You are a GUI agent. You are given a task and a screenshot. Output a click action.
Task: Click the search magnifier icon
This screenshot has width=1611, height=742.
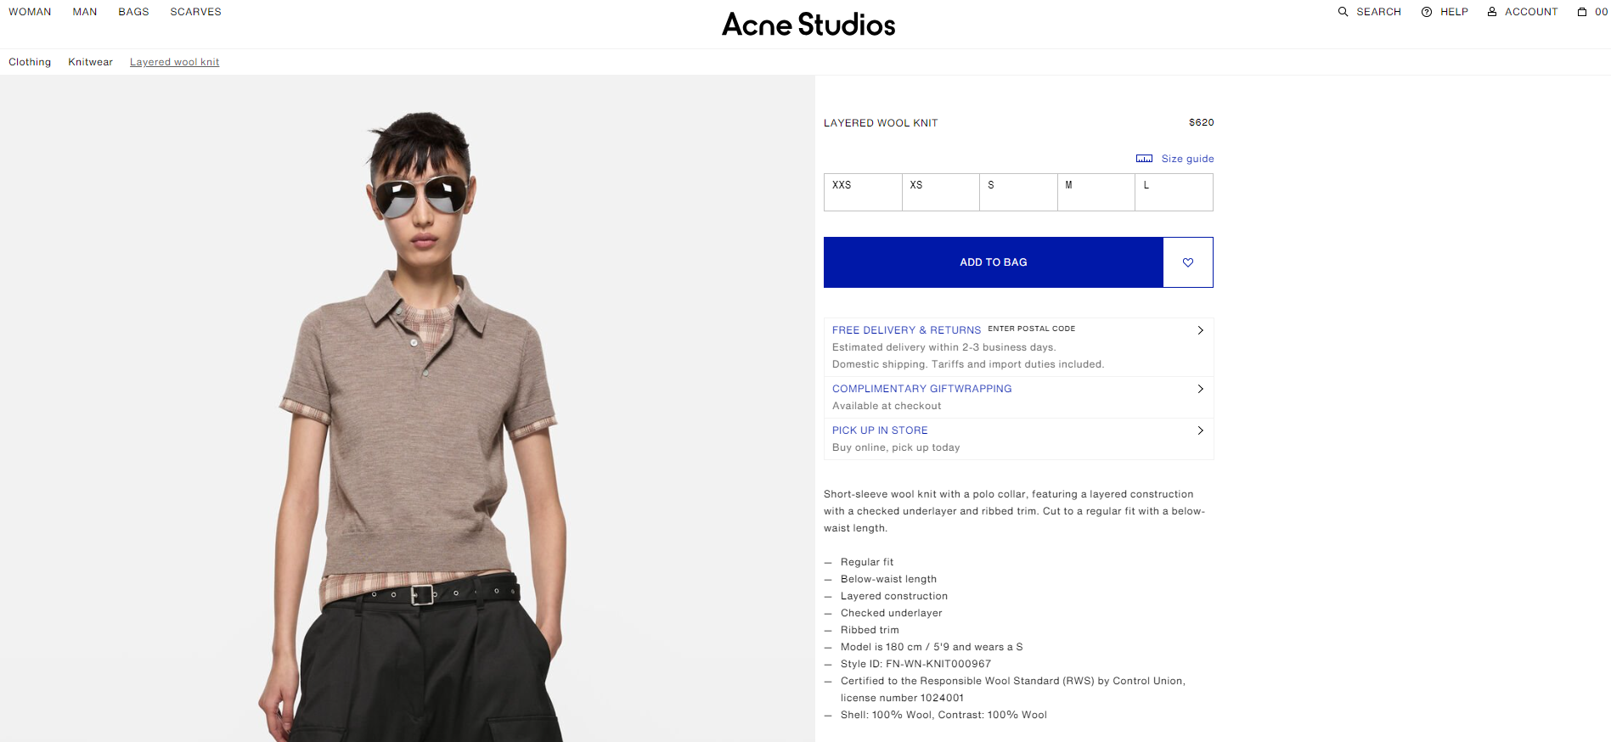click(x=1343, y=12)
